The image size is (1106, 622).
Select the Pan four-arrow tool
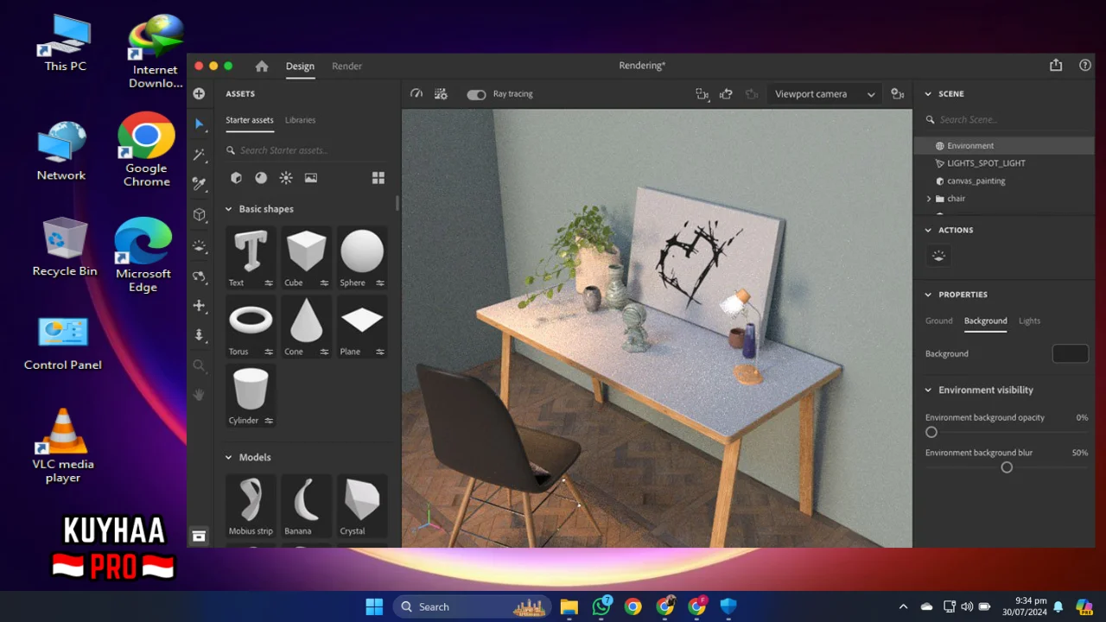[199, 306]
